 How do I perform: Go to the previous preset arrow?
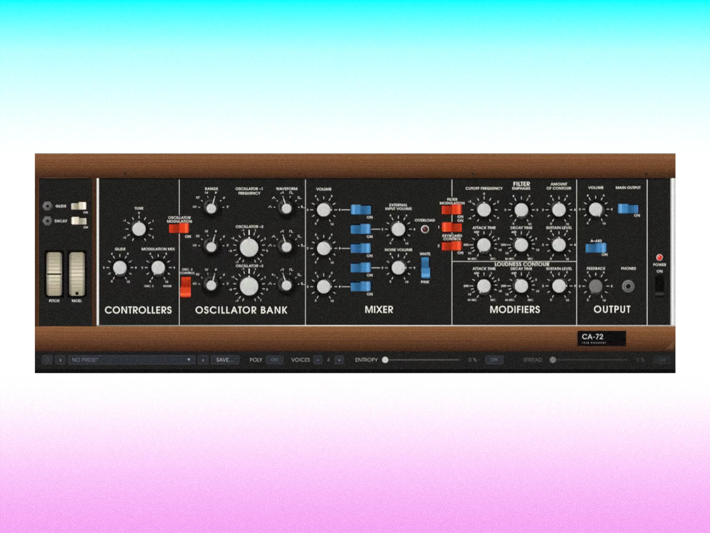point(60,360)
